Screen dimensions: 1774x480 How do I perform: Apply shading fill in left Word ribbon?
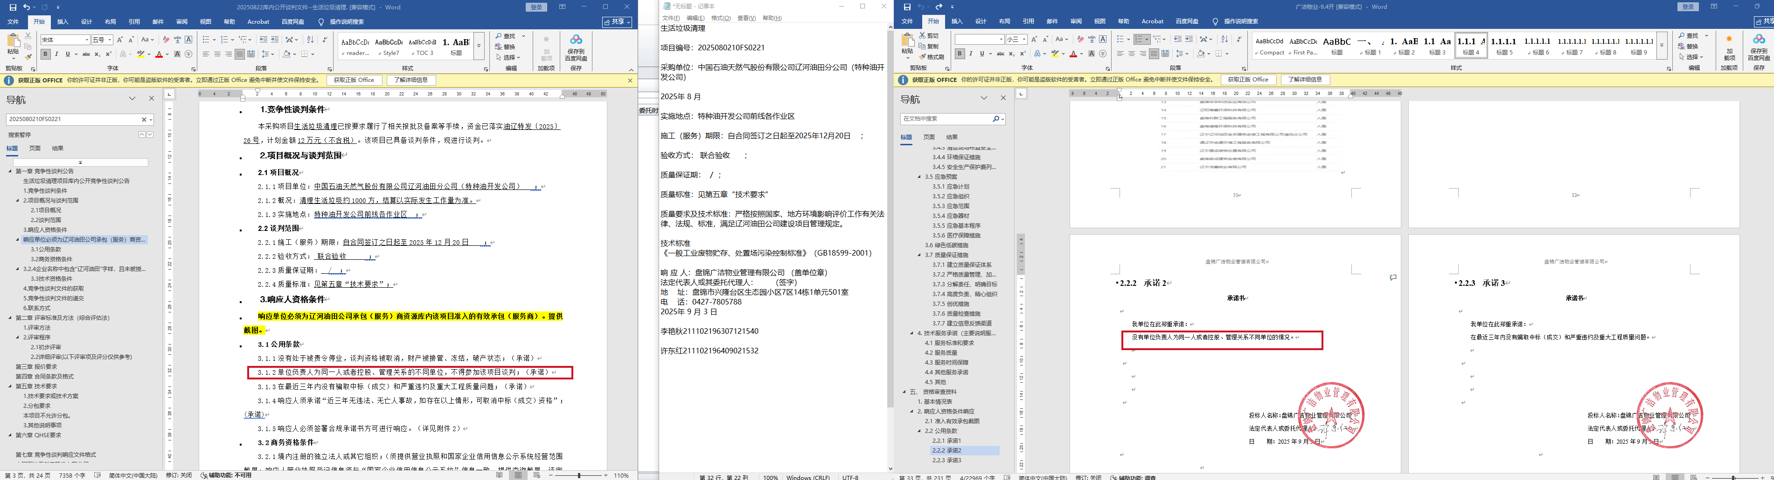pyautogui.click(x=286, y=54)
